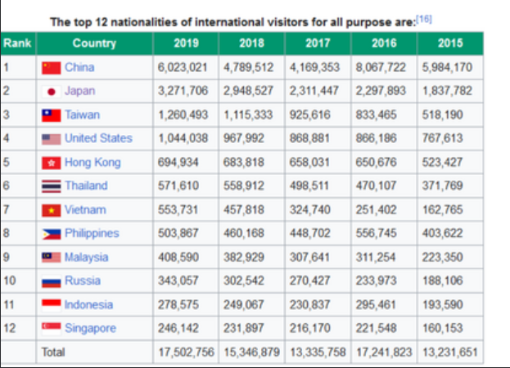The width and height of the screenshot is (510, 368).
Task: Follow the United States link
Action: pyautogui.click(x=98, y=138)
